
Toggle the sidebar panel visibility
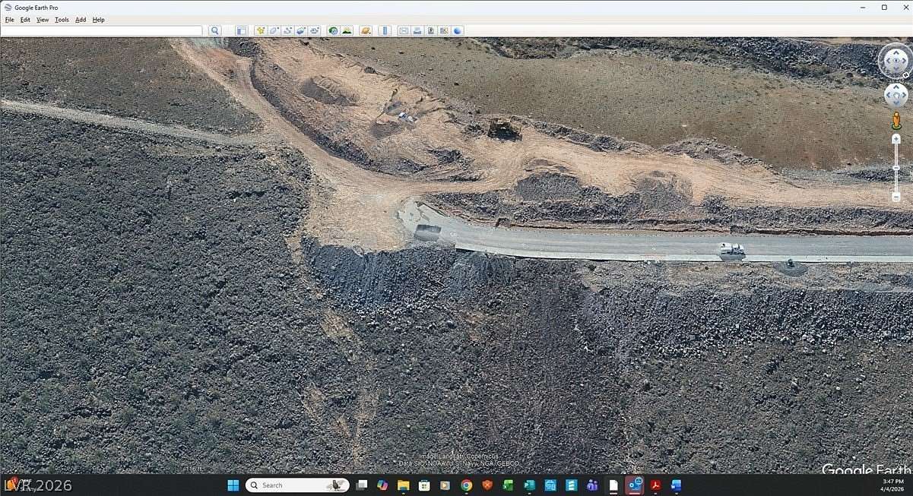point(240,30)
